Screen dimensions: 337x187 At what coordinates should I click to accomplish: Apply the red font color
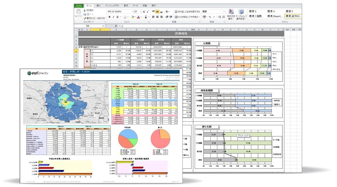(x=138, y=17)
